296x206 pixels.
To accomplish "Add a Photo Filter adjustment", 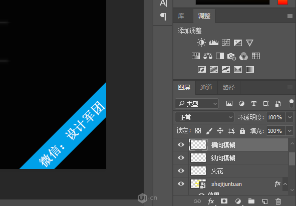I will [x=231, y=56].
